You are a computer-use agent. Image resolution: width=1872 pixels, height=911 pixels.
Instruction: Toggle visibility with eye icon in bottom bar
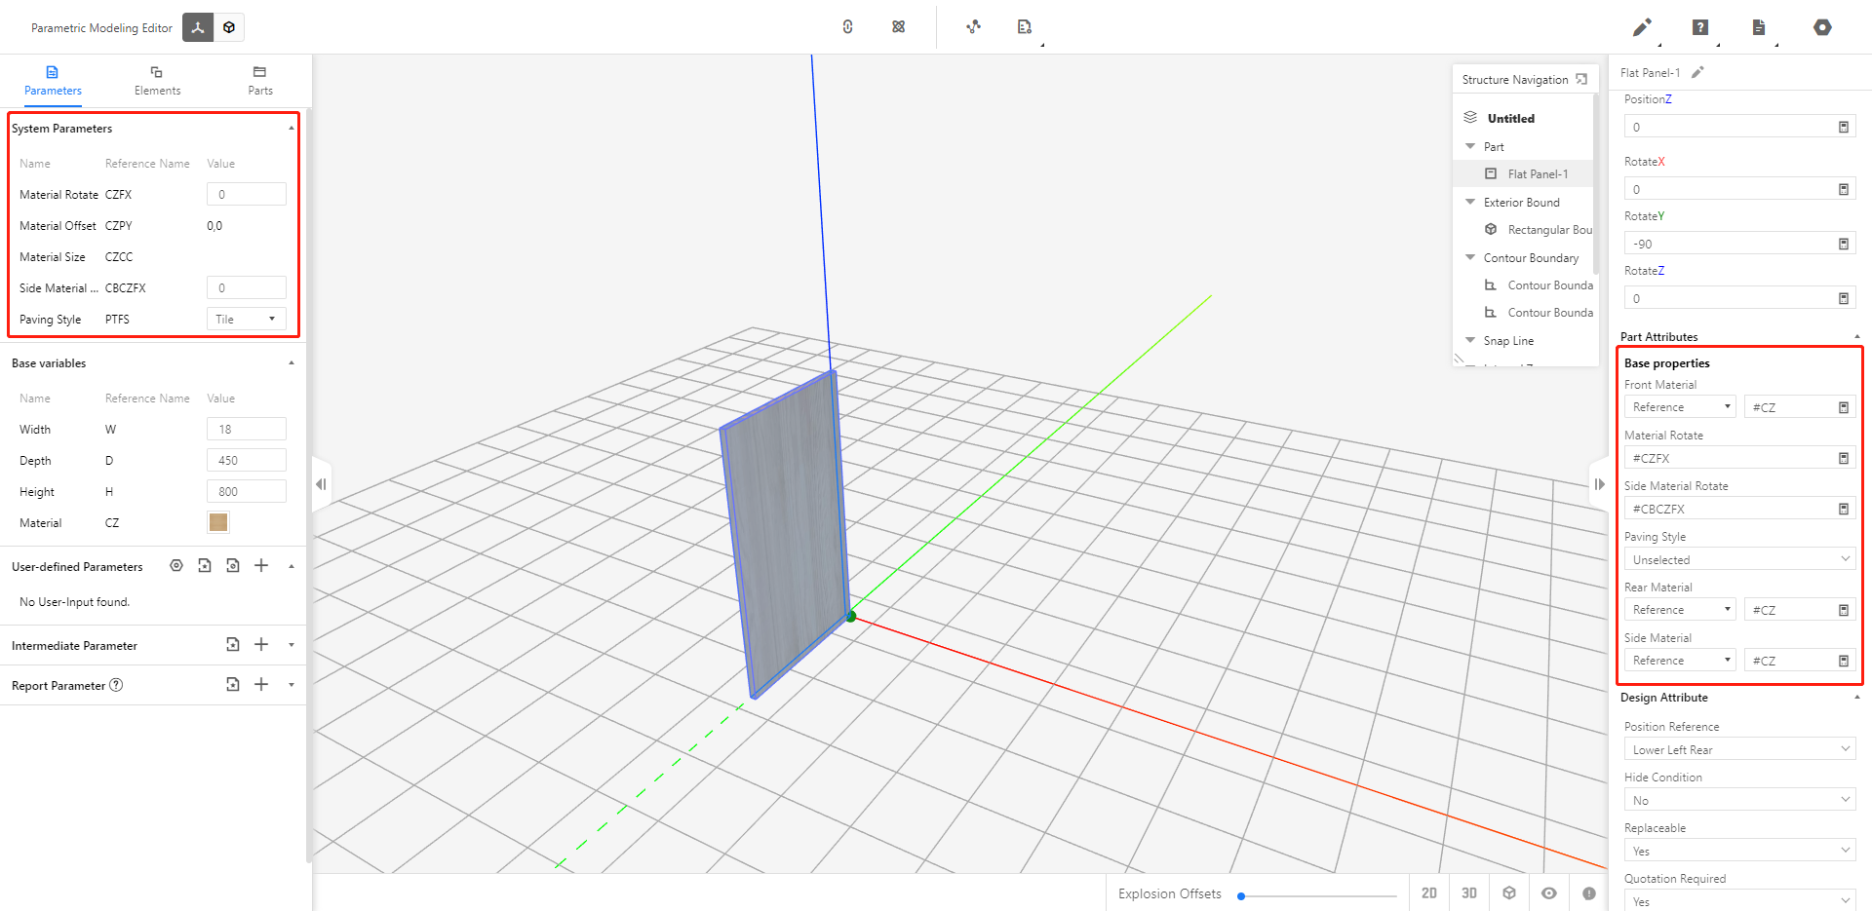point(1549,892)
